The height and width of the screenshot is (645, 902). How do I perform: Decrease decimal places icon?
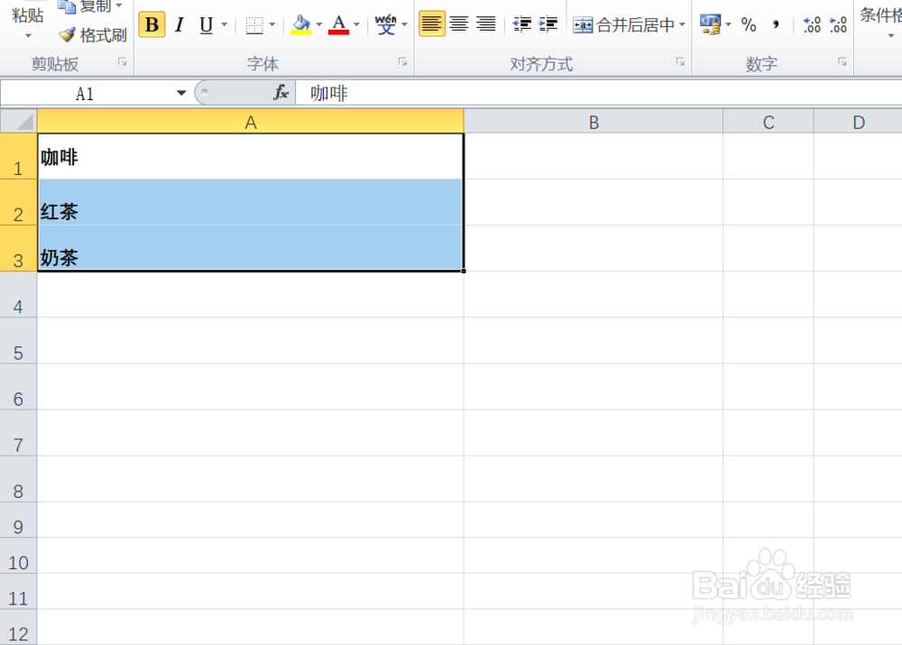838,24
